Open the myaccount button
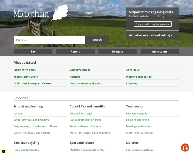The width and height of the screenshot is (193, 155). pyautogui.click(x=160, y=52)
